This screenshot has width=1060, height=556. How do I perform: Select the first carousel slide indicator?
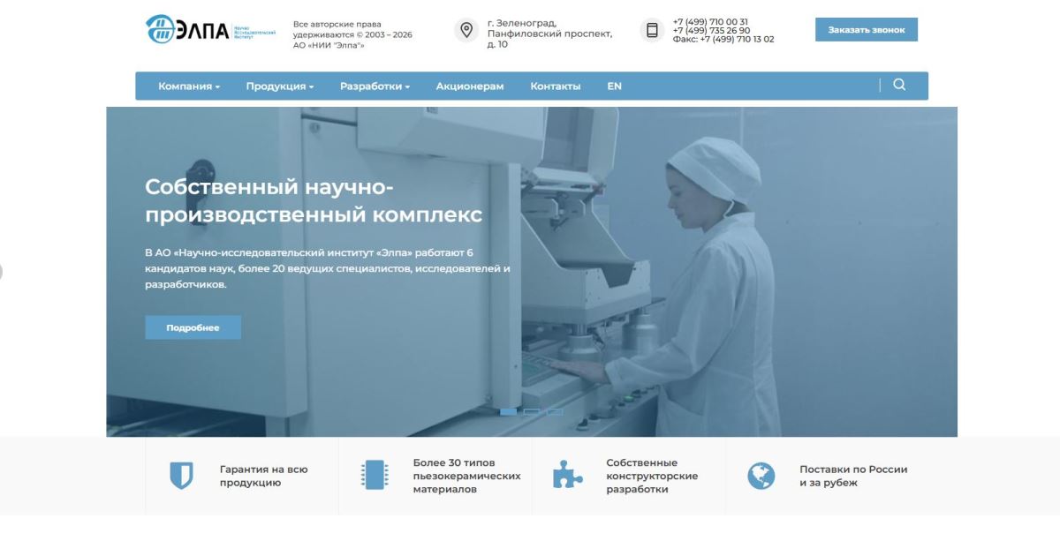click(508, 411)
